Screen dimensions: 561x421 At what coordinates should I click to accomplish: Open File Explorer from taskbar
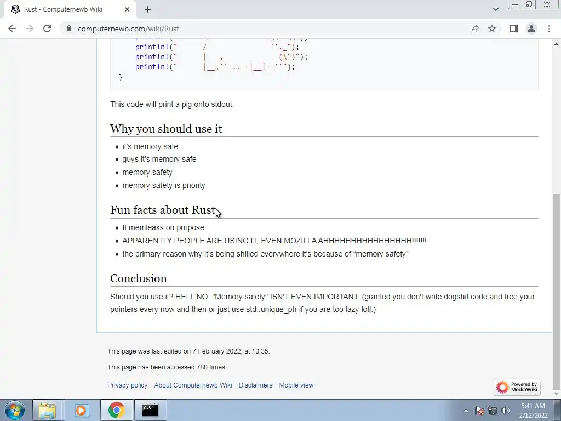pyautogui.click(x=47, y=410)
